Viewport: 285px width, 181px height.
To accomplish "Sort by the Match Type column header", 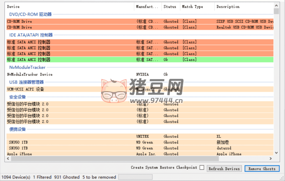I will pyautogui.click(x=192, y=6).
